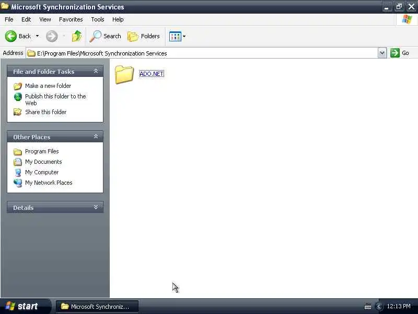418x314 pixels.
Task: Restore down the explorer window
Action: (x=399, y=7)
